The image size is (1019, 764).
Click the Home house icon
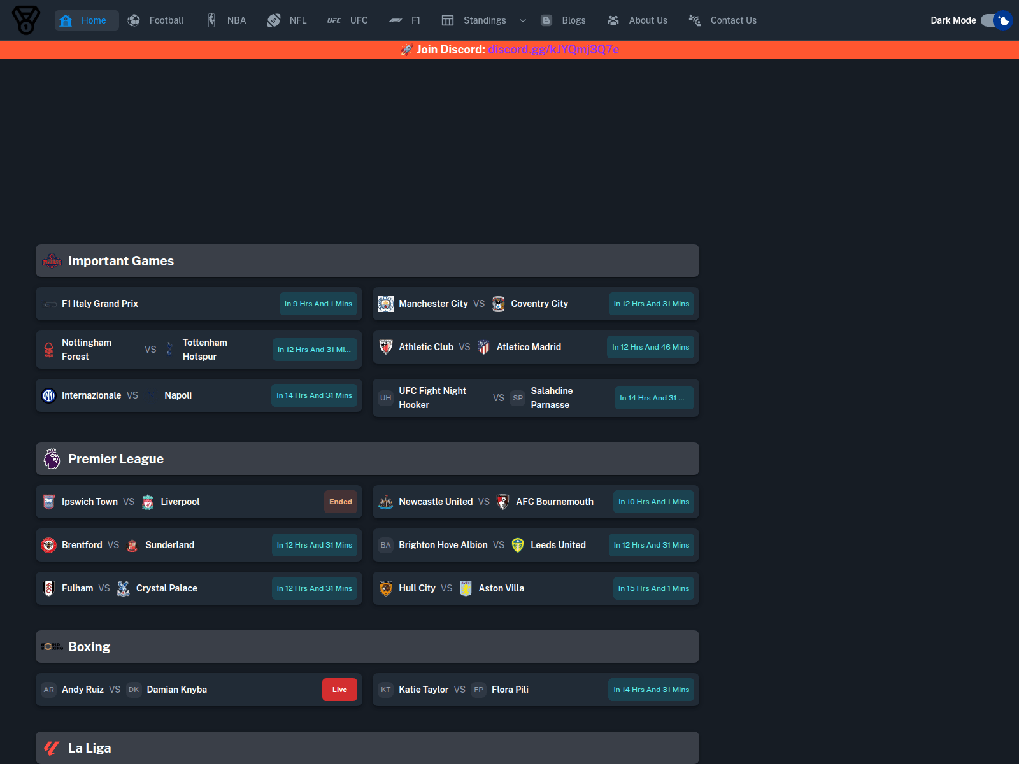tap(66, 20)
